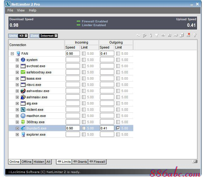
Task: Click FAN outgoing speed field 0.41
Action: point(107,54)
